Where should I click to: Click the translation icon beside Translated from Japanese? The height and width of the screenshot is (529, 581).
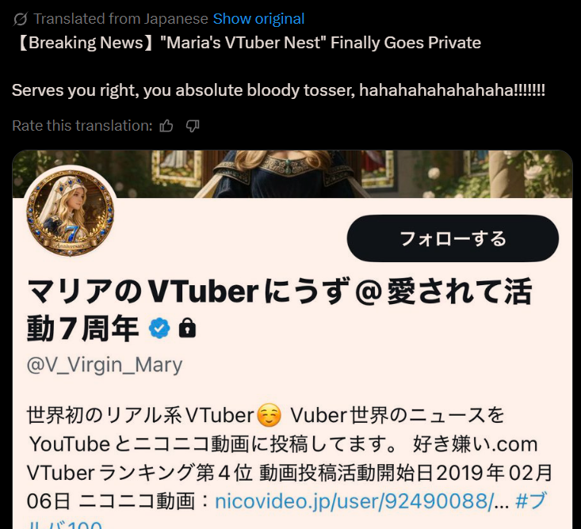(20, 19)
